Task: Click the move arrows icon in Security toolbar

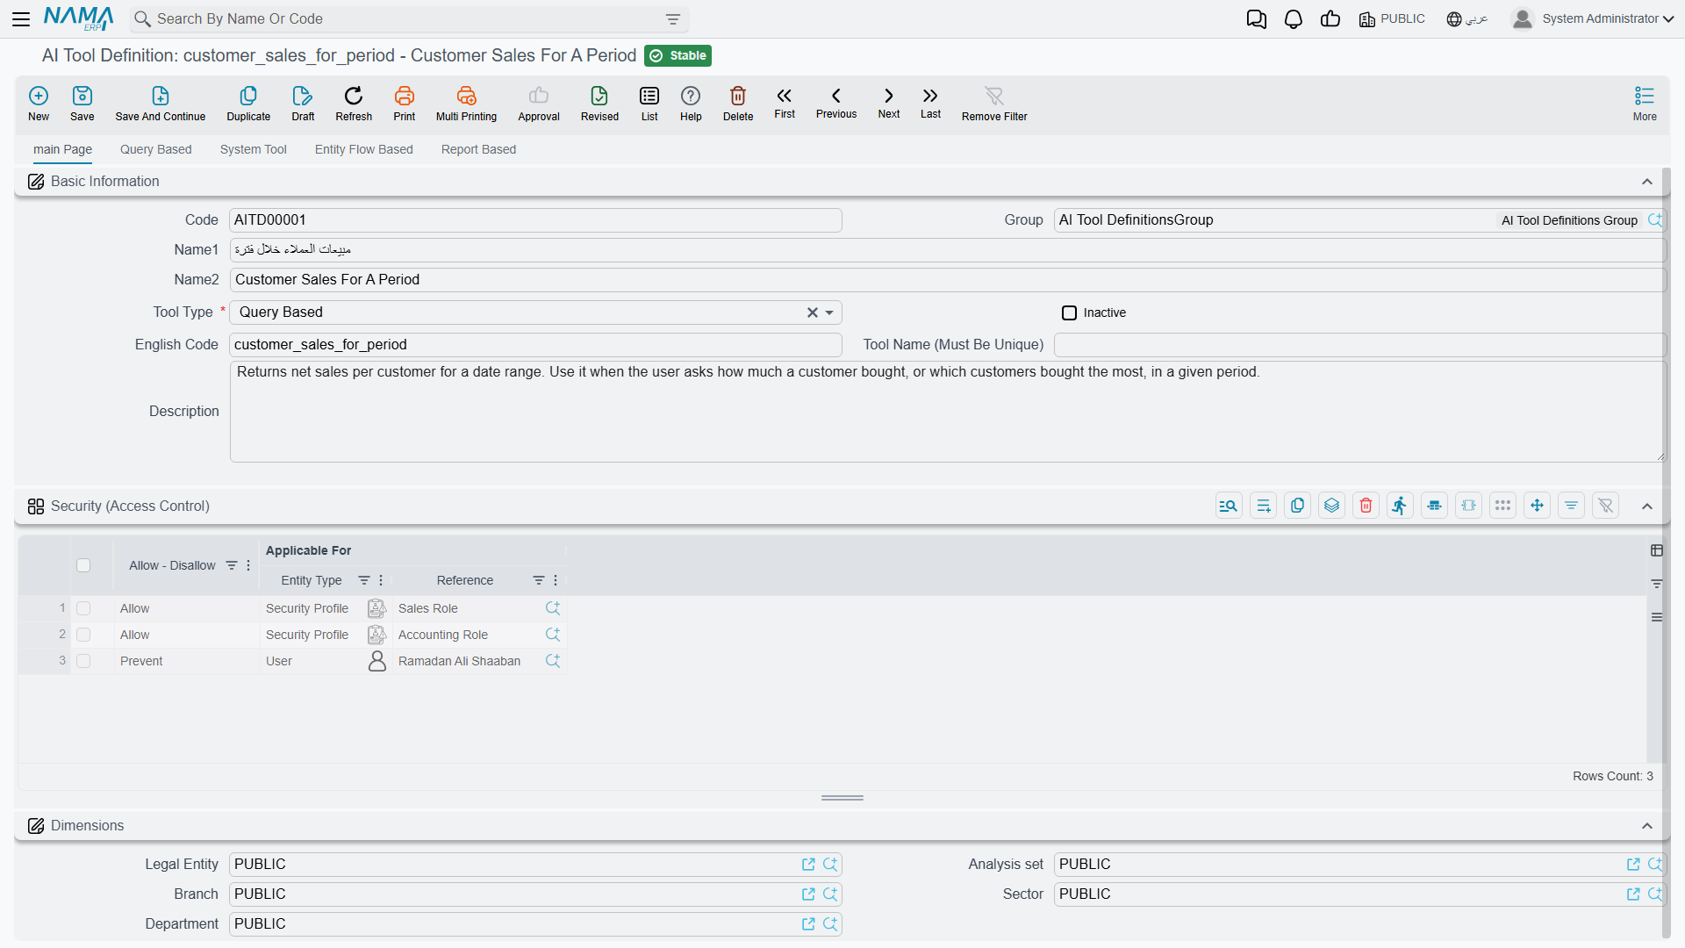Action: click(x=1537, y=506)
